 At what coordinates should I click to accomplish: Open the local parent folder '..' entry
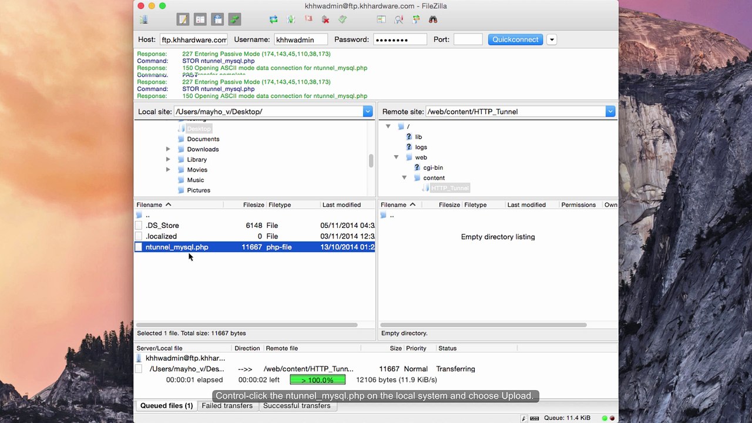147,215
